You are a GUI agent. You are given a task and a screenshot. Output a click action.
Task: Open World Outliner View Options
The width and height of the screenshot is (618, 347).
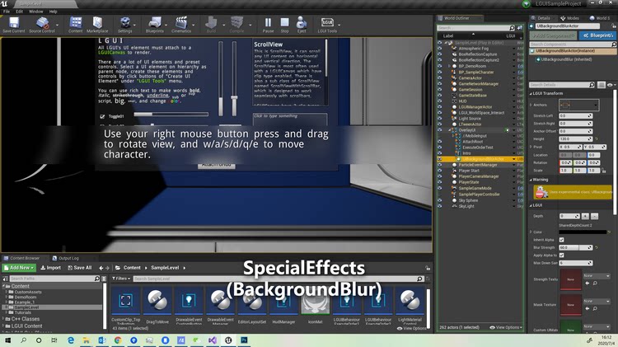coord(506,327)
